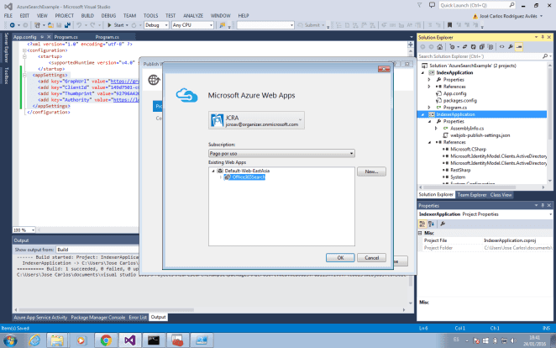Click Preview Selected Items icon
Image resolution: width=556 pixels, height=348 pixels.
pos(519,47)
